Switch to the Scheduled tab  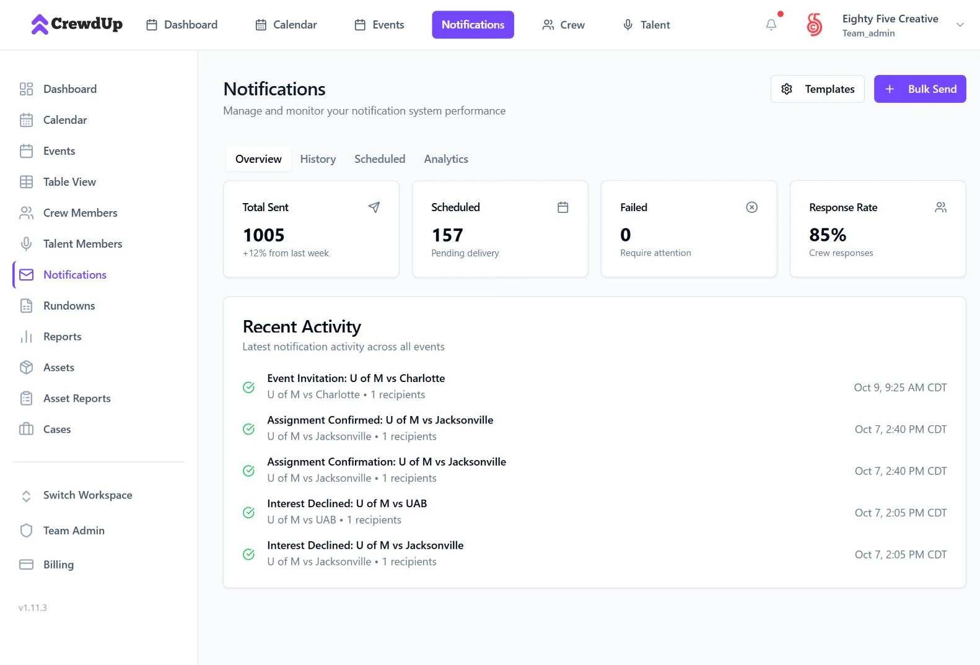pyautogui.click(x=380, y=159)
